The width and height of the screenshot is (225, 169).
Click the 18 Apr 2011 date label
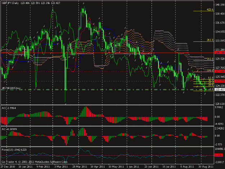[x=98, y=167]
